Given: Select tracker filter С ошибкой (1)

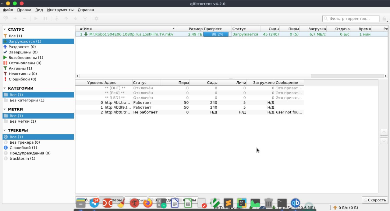Looking at the screenshot, I should click(38, 148).
